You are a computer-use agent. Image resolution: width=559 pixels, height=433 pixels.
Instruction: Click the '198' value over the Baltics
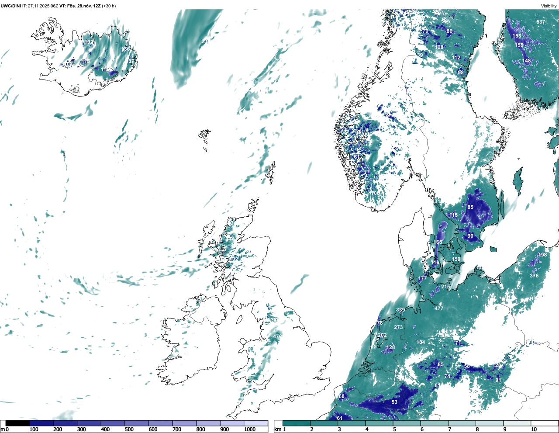pos(542,255)
